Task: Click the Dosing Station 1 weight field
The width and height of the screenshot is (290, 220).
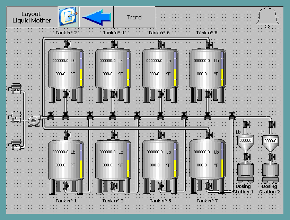Action: [x=245, y=140]
